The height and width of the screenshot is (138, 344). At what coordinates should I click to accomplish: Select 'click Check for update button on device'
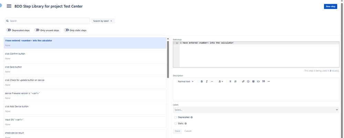click(85, 83)
